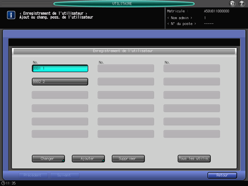Click the UTILITAIRE title bar
The image size is (248, 186).
click(x=124, y=4)
